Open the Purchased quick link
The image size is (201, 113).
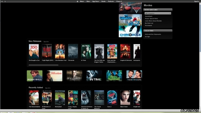(149, 26)
